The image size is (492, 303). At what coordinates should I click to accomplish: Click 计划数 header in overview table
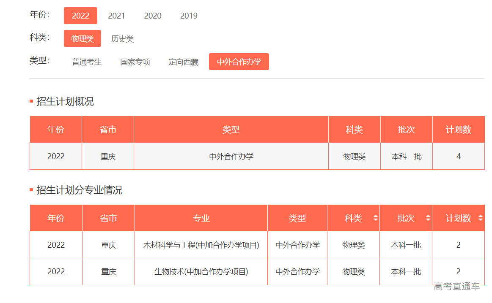point(458,130)
